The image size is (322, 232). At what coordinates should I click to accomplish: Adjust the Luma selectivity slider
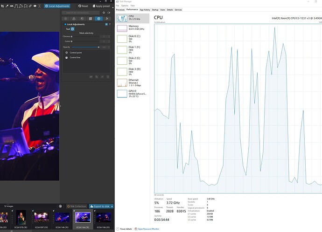pyautogui.click(x=85, y=41)
